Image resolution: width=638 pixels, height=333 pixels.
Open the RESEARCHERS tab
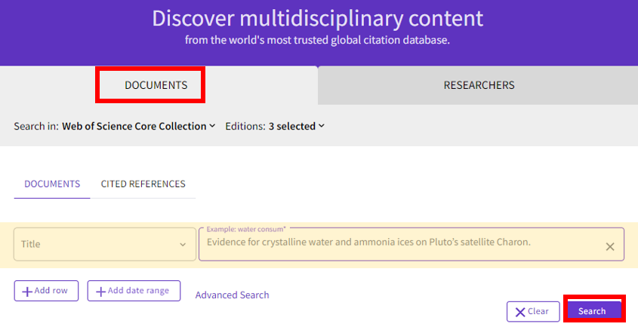[x=479, y=85]
